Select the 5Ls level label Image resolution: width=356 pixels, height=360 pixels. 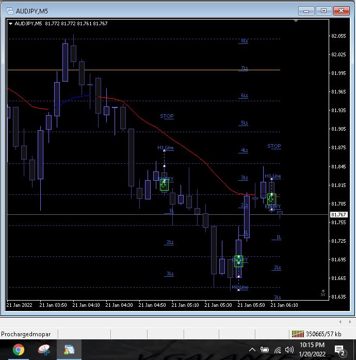click(244, 123)
